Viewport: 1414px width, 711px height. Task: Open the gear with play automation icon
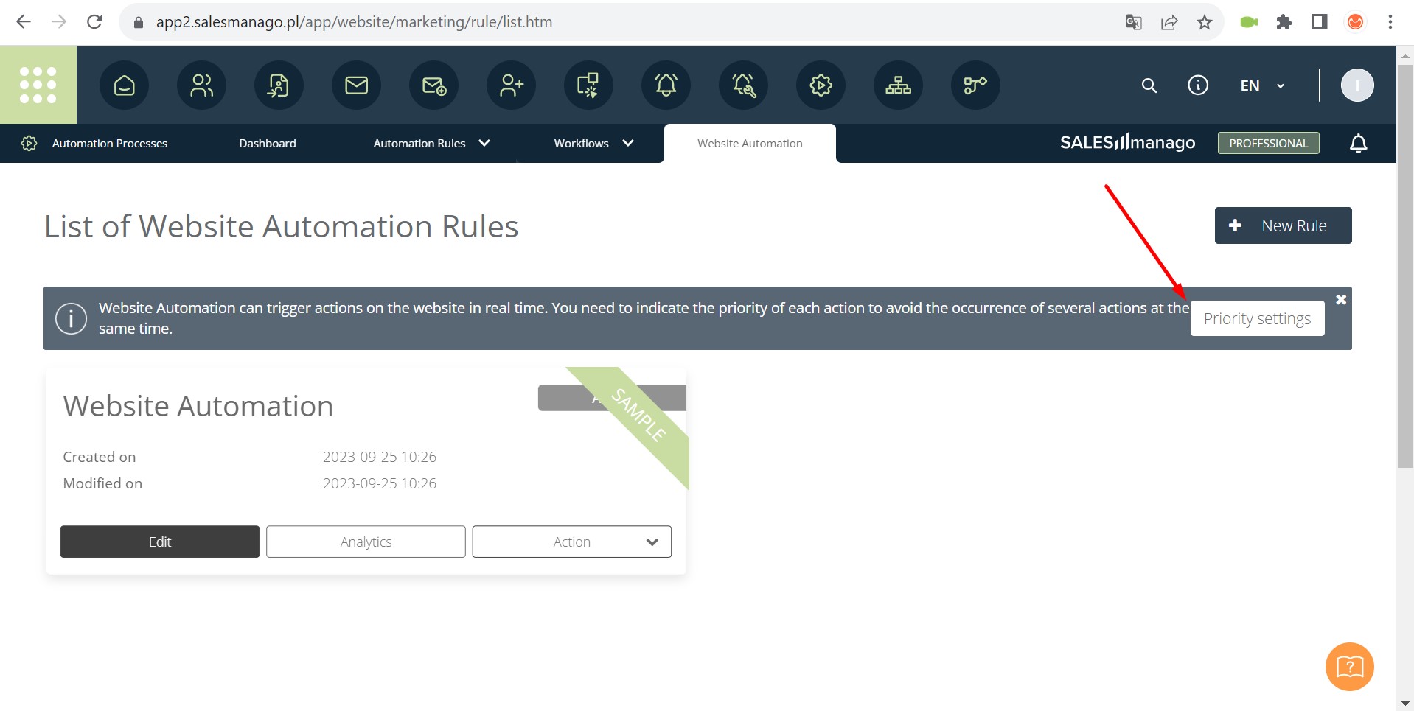pyautogui.click(x=821, y=85)
